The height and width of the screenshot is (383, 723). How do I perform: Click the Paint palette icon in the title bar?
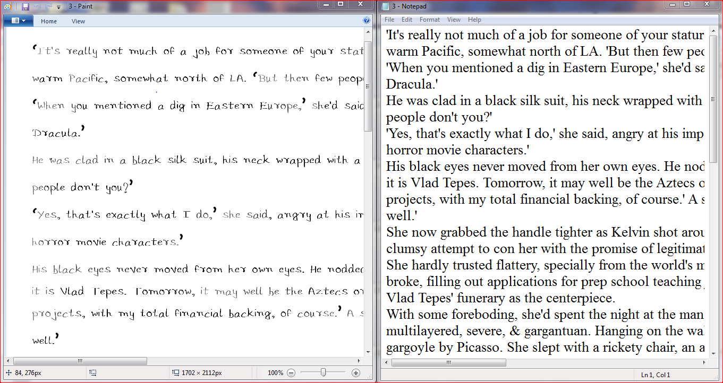pos(7,7)
